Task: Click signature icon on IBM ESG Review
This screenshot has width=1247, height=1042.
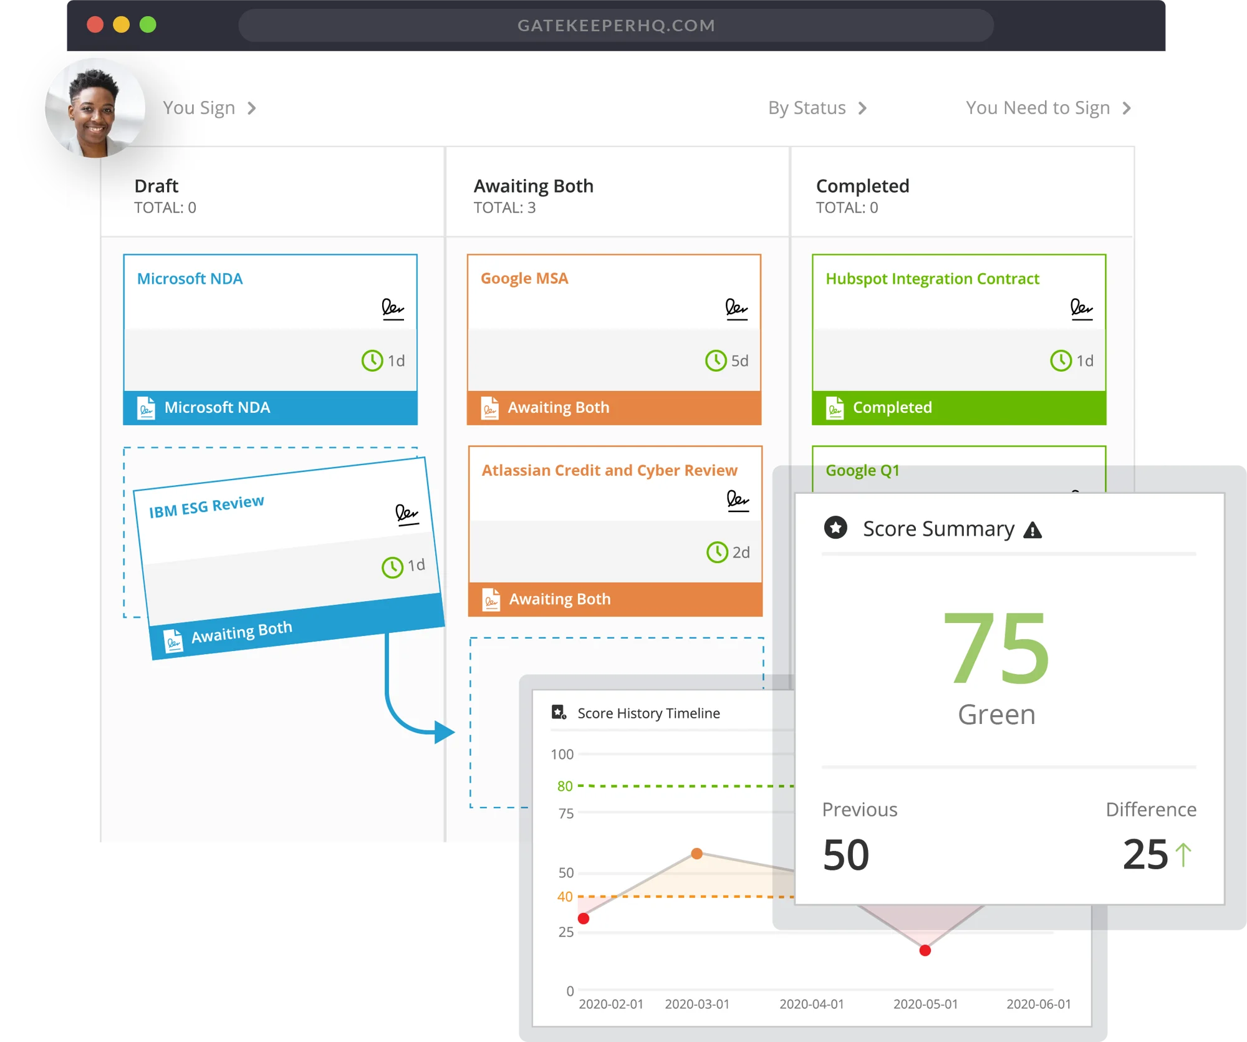Action: [407, 514]
